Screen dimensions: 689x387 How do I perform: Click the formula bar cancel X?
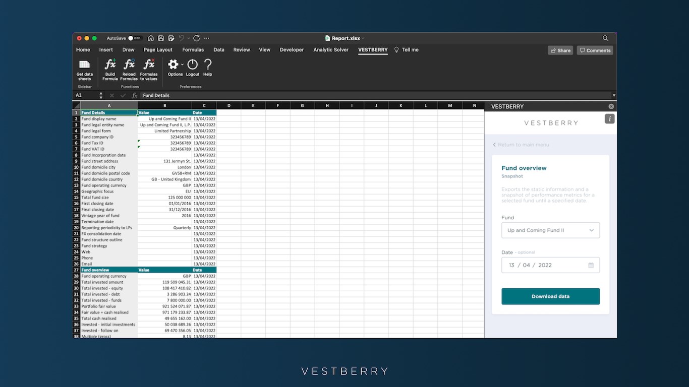pyautogui.click(x=112, y=95)
